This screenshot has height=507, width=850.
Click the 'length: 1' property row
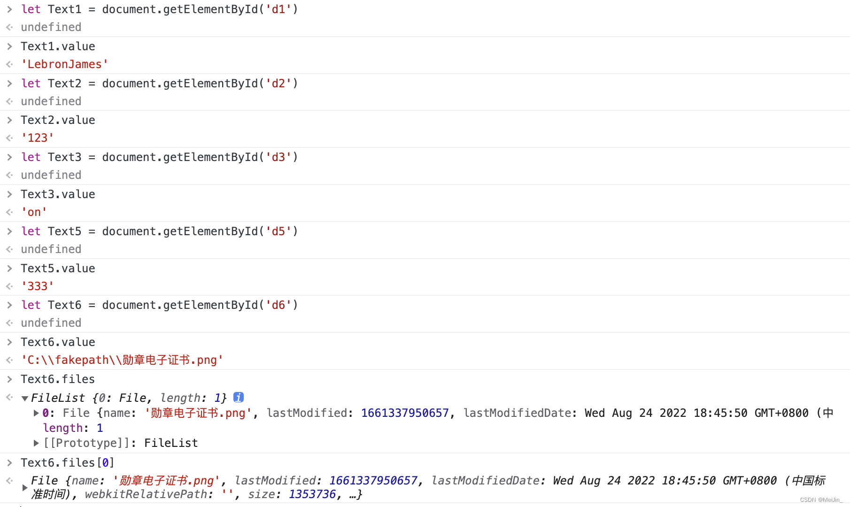[73, 428]
